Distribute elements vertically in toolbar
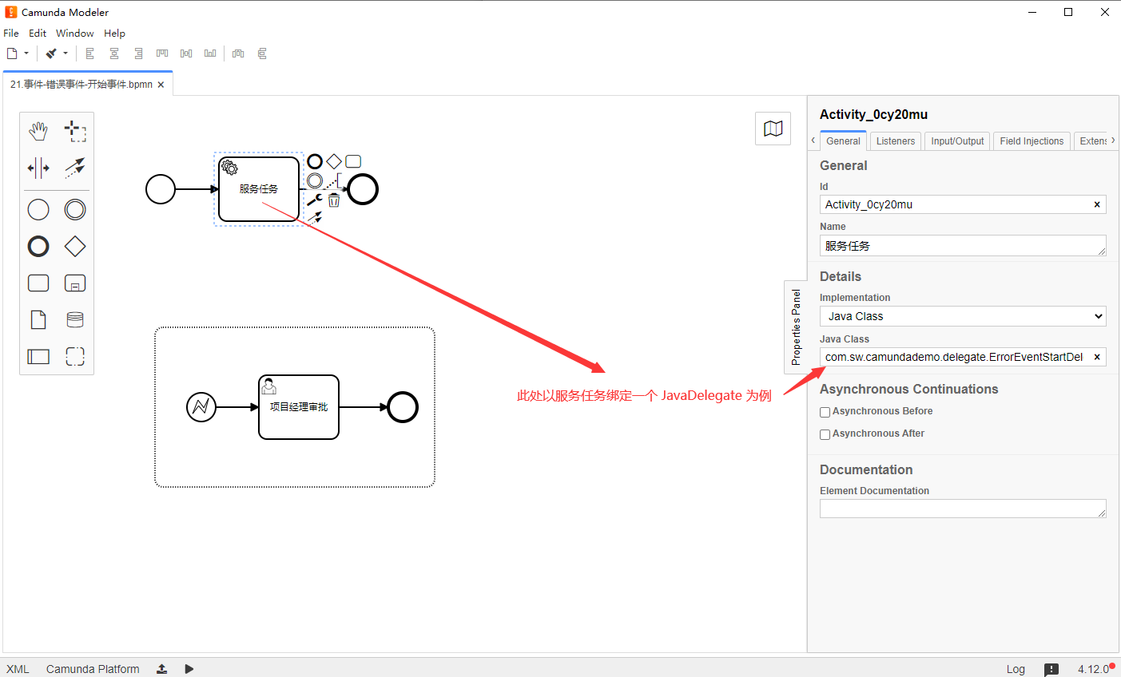Image resolution: width=1121 pixels, height=677 pixels. click(x=262, y=53)
